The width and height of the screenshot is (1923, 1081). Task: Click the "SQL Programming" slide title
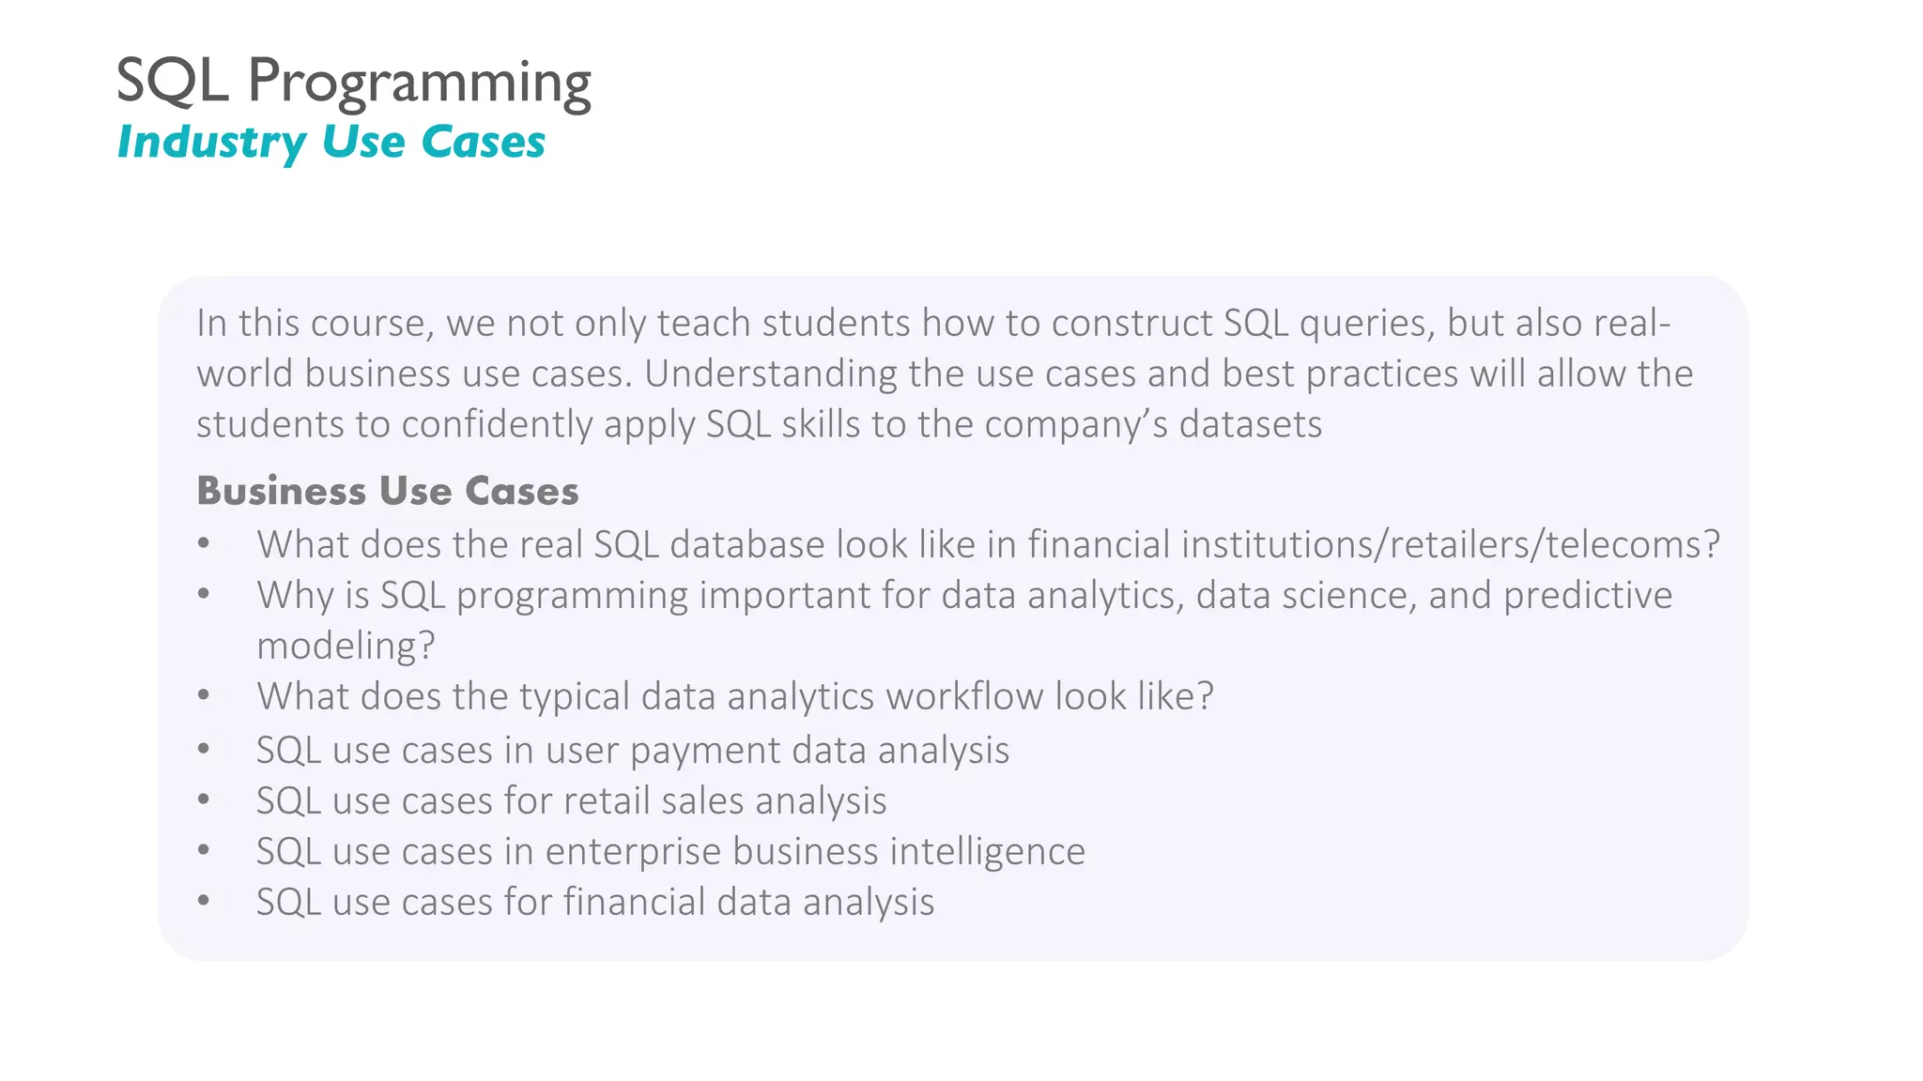pos(353,82)
